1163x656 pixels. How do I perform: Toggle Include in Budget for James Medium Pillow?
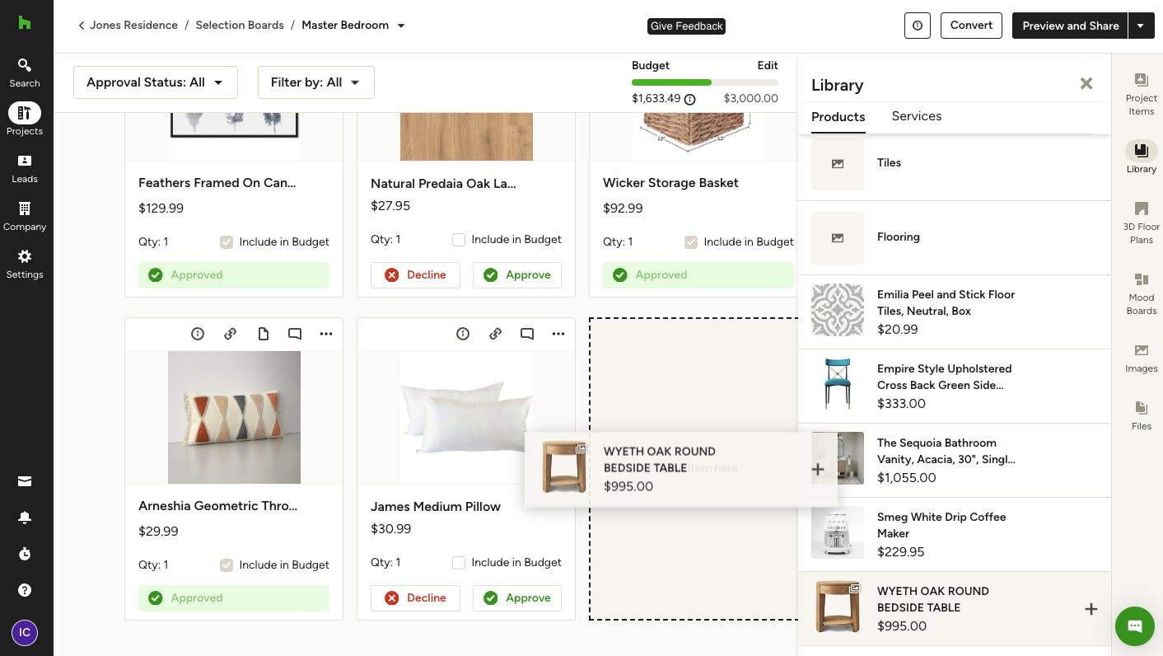459,562
